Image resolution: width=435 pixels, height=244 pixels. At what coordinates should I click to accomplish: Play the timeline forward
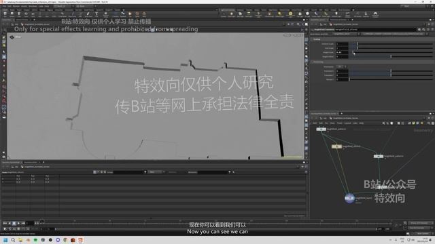pyautogui.click(x=18, y=223)
